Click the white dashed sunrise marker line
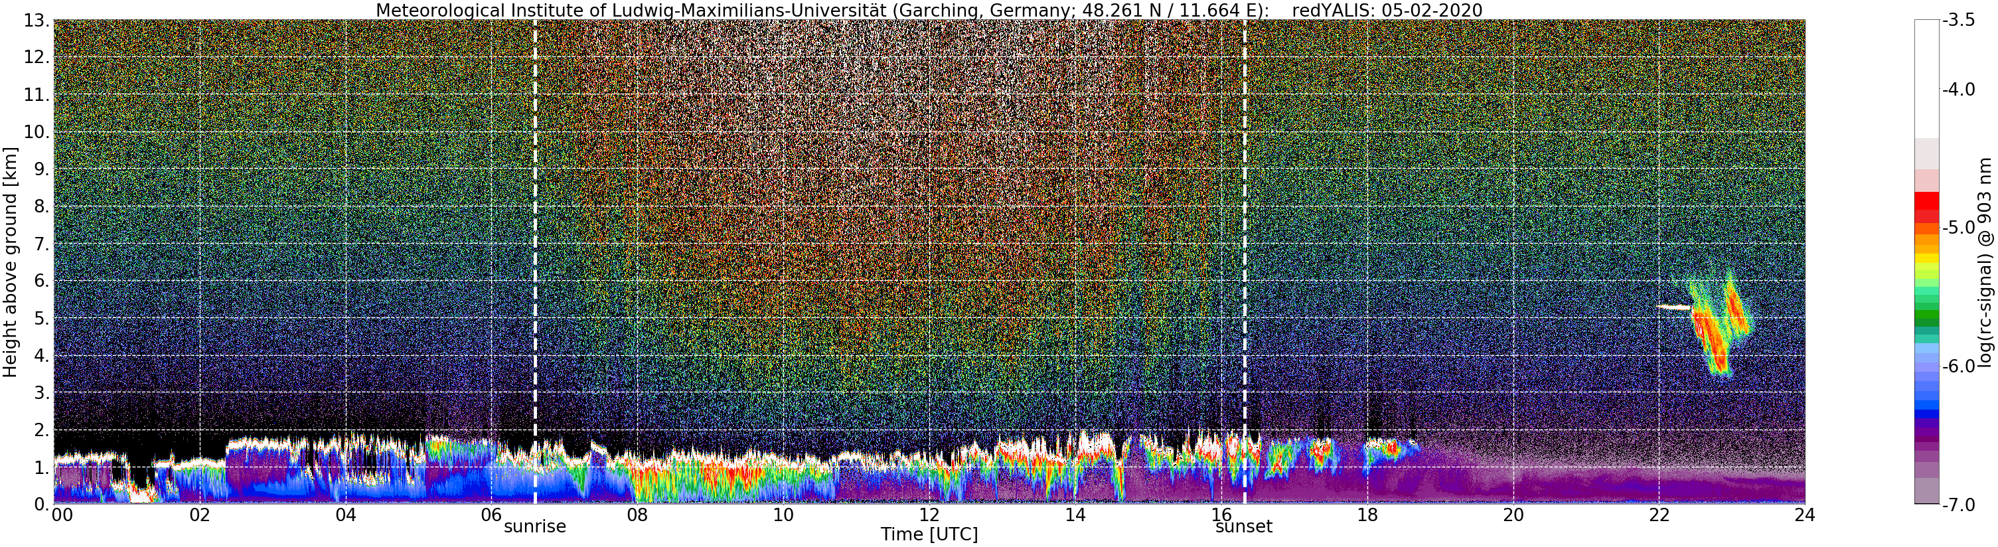 coord(535,262)
